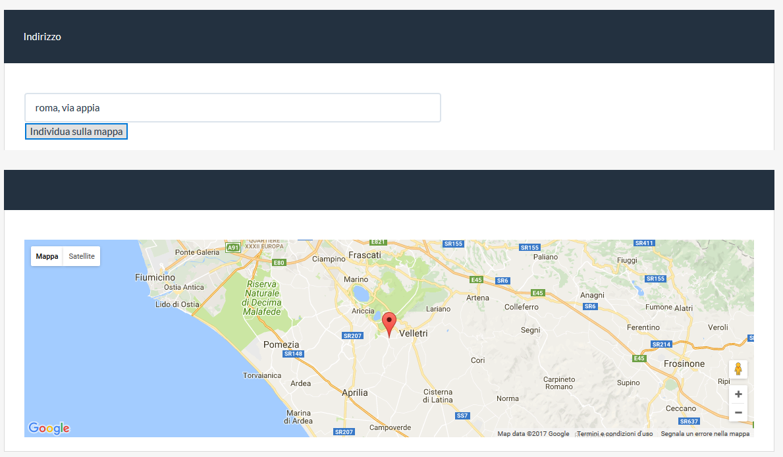Click the Google logo on map
783x457 pixels.
(x=49, y=428)
